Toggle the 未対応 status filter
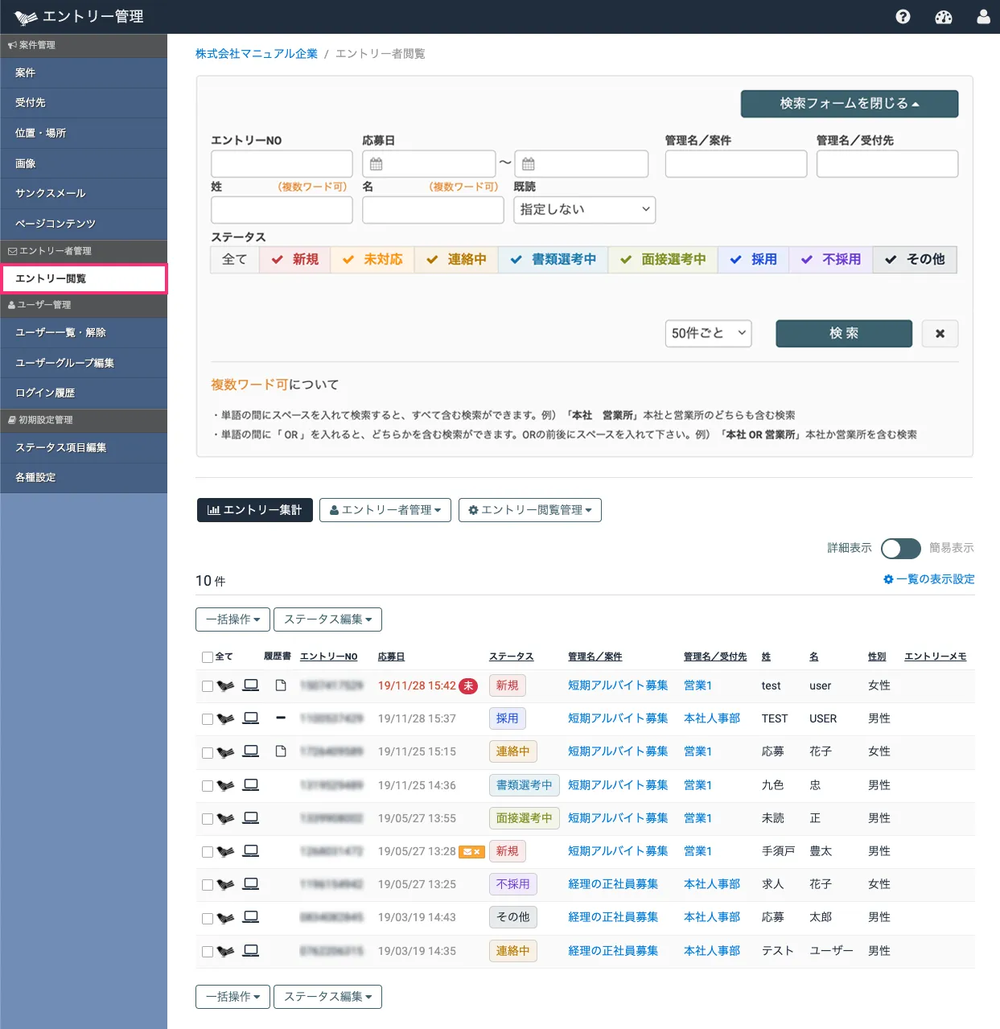This screenshot has height=1029, width=1000. [x=372, y=260]
